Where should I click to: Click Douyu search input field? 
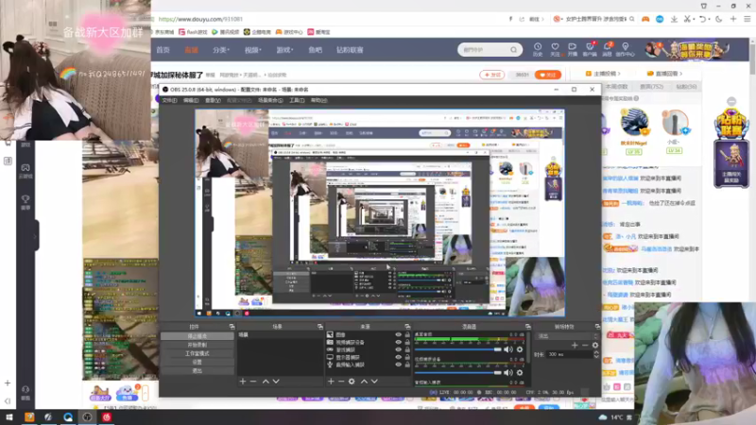[x=484, y=50]
